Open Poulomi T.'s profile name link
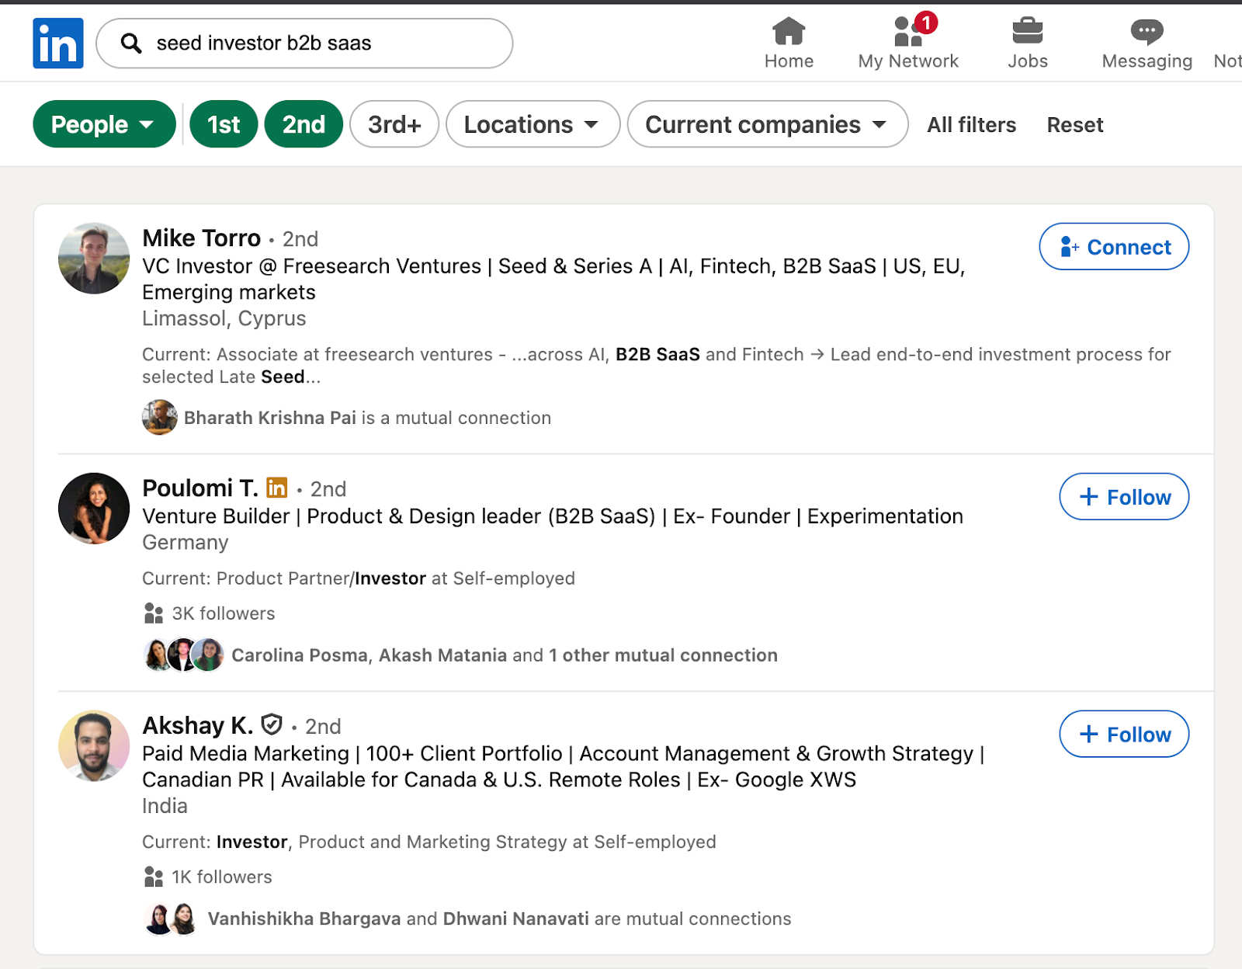This screenshot has width=1242, height=969. 200,488
